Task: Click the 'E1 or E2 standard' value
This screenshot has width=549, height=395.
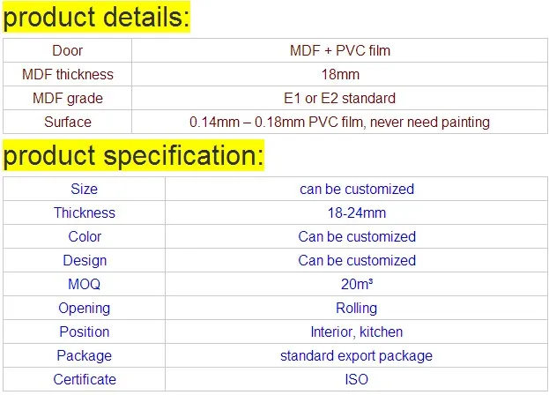Action: coord(339,98)
